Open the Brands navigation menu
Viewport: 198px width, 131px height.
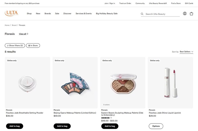(x=48, y=14)
